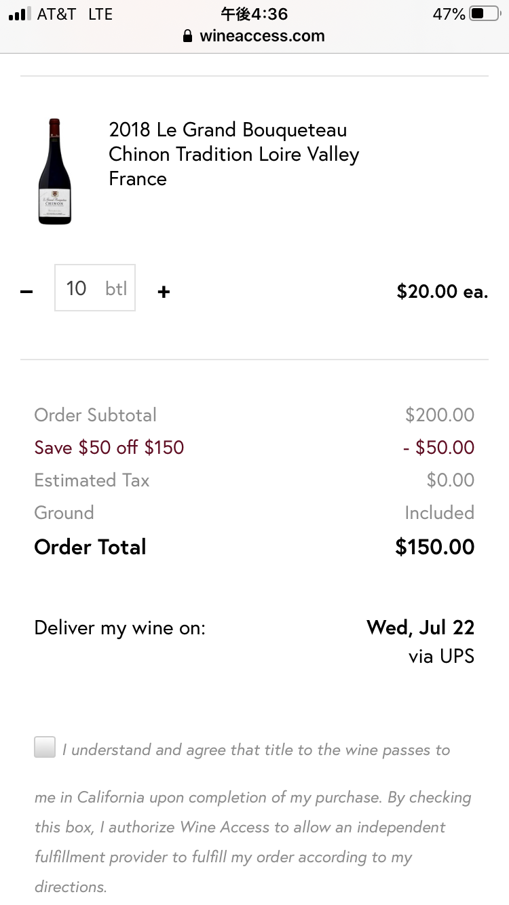This screenshot has height=905, width=509.
Task: Tap the $20.00 ea. price label
Action: 442,292
